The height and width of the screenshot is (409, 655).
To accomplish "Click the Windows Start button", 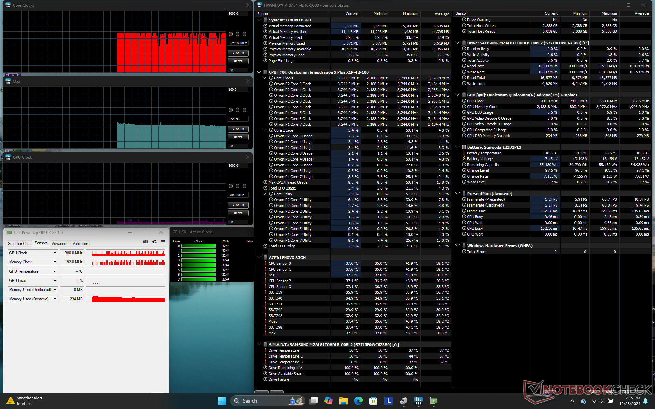I will pos(222,401).
